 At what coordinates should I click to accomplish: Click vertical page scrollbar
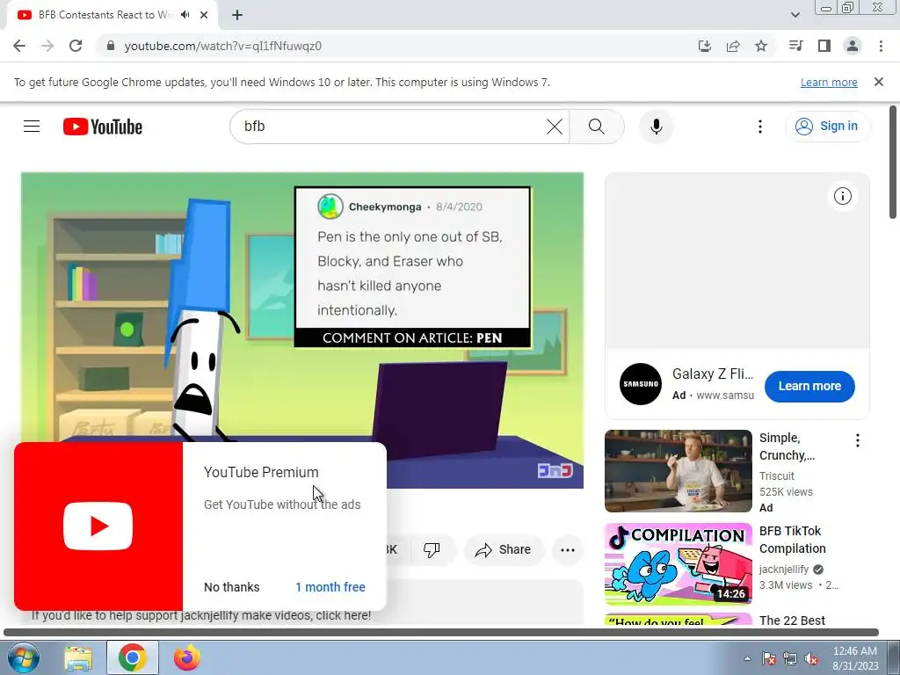point(893,163)
